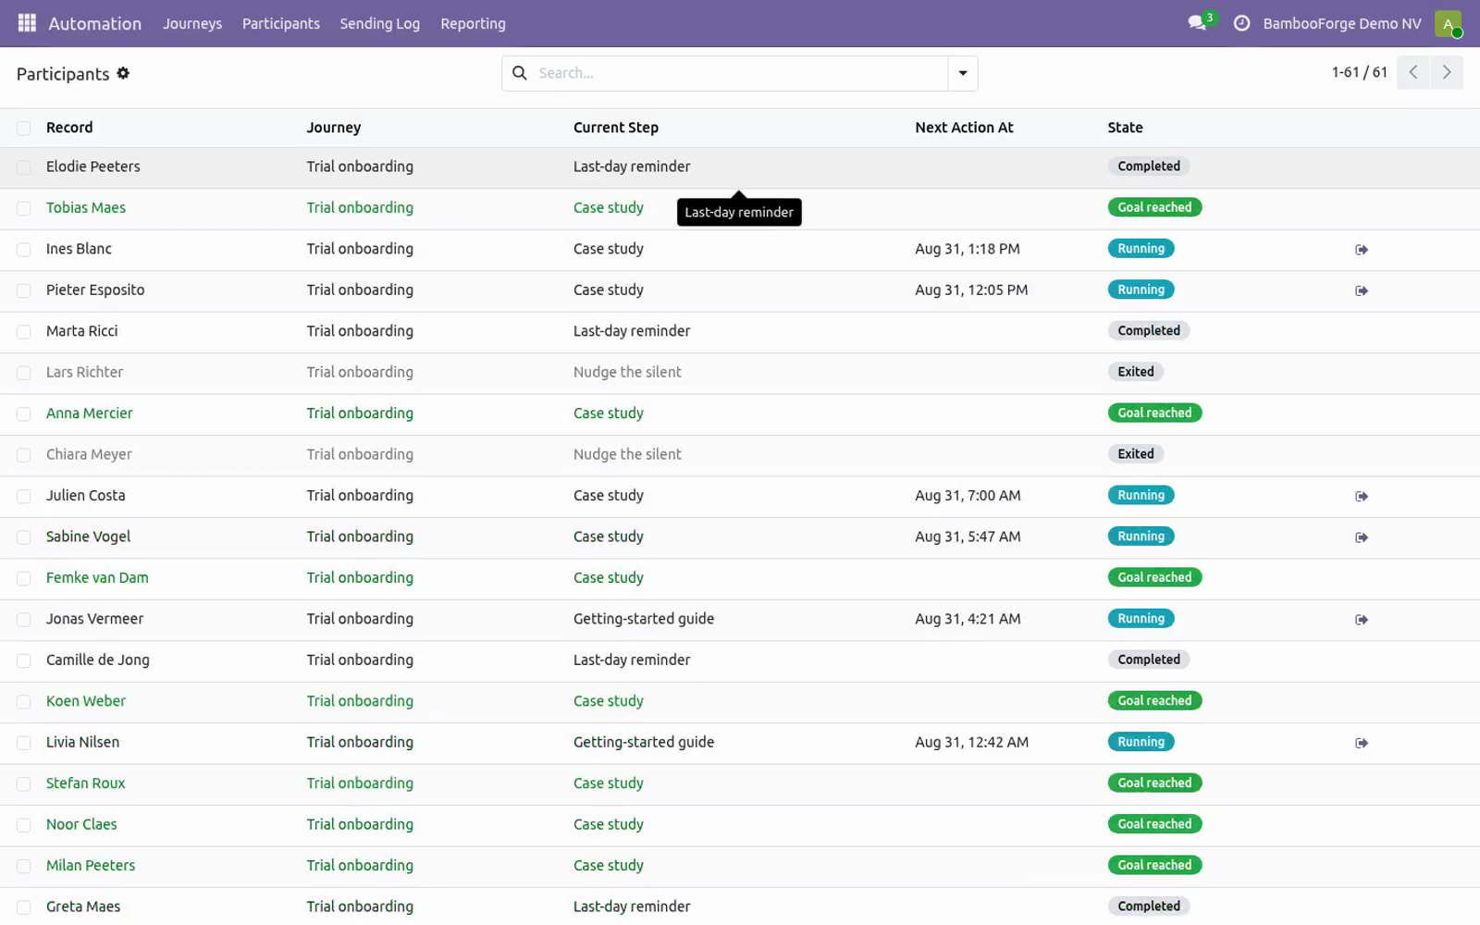Image resolution: width=1480 pixels, height=925 pixels.
Task: Click the exit icon on Livia Nilsen row
Action: pos(1362,743)
